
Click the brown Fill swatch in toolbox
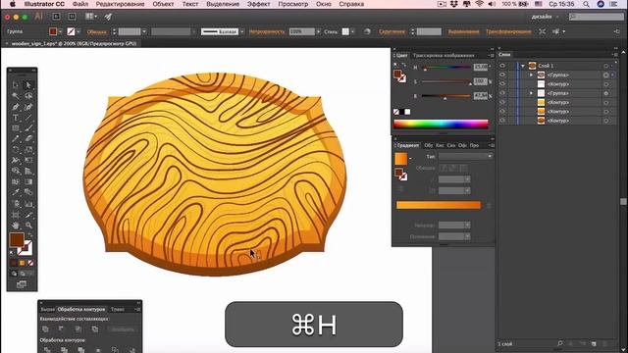17,239
